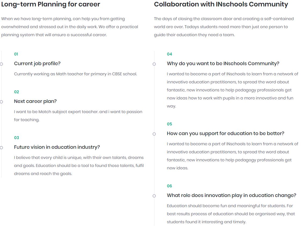Click How can you support for education title

226,133
